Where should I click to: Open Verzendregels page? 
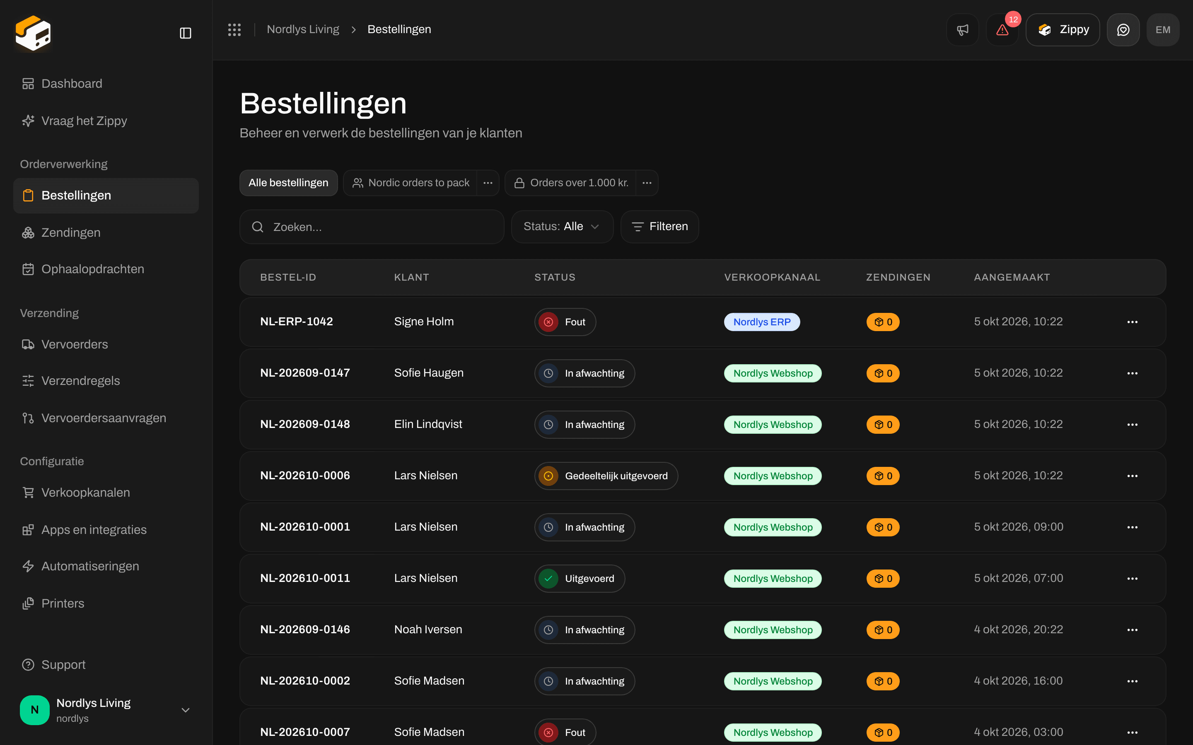106,381
